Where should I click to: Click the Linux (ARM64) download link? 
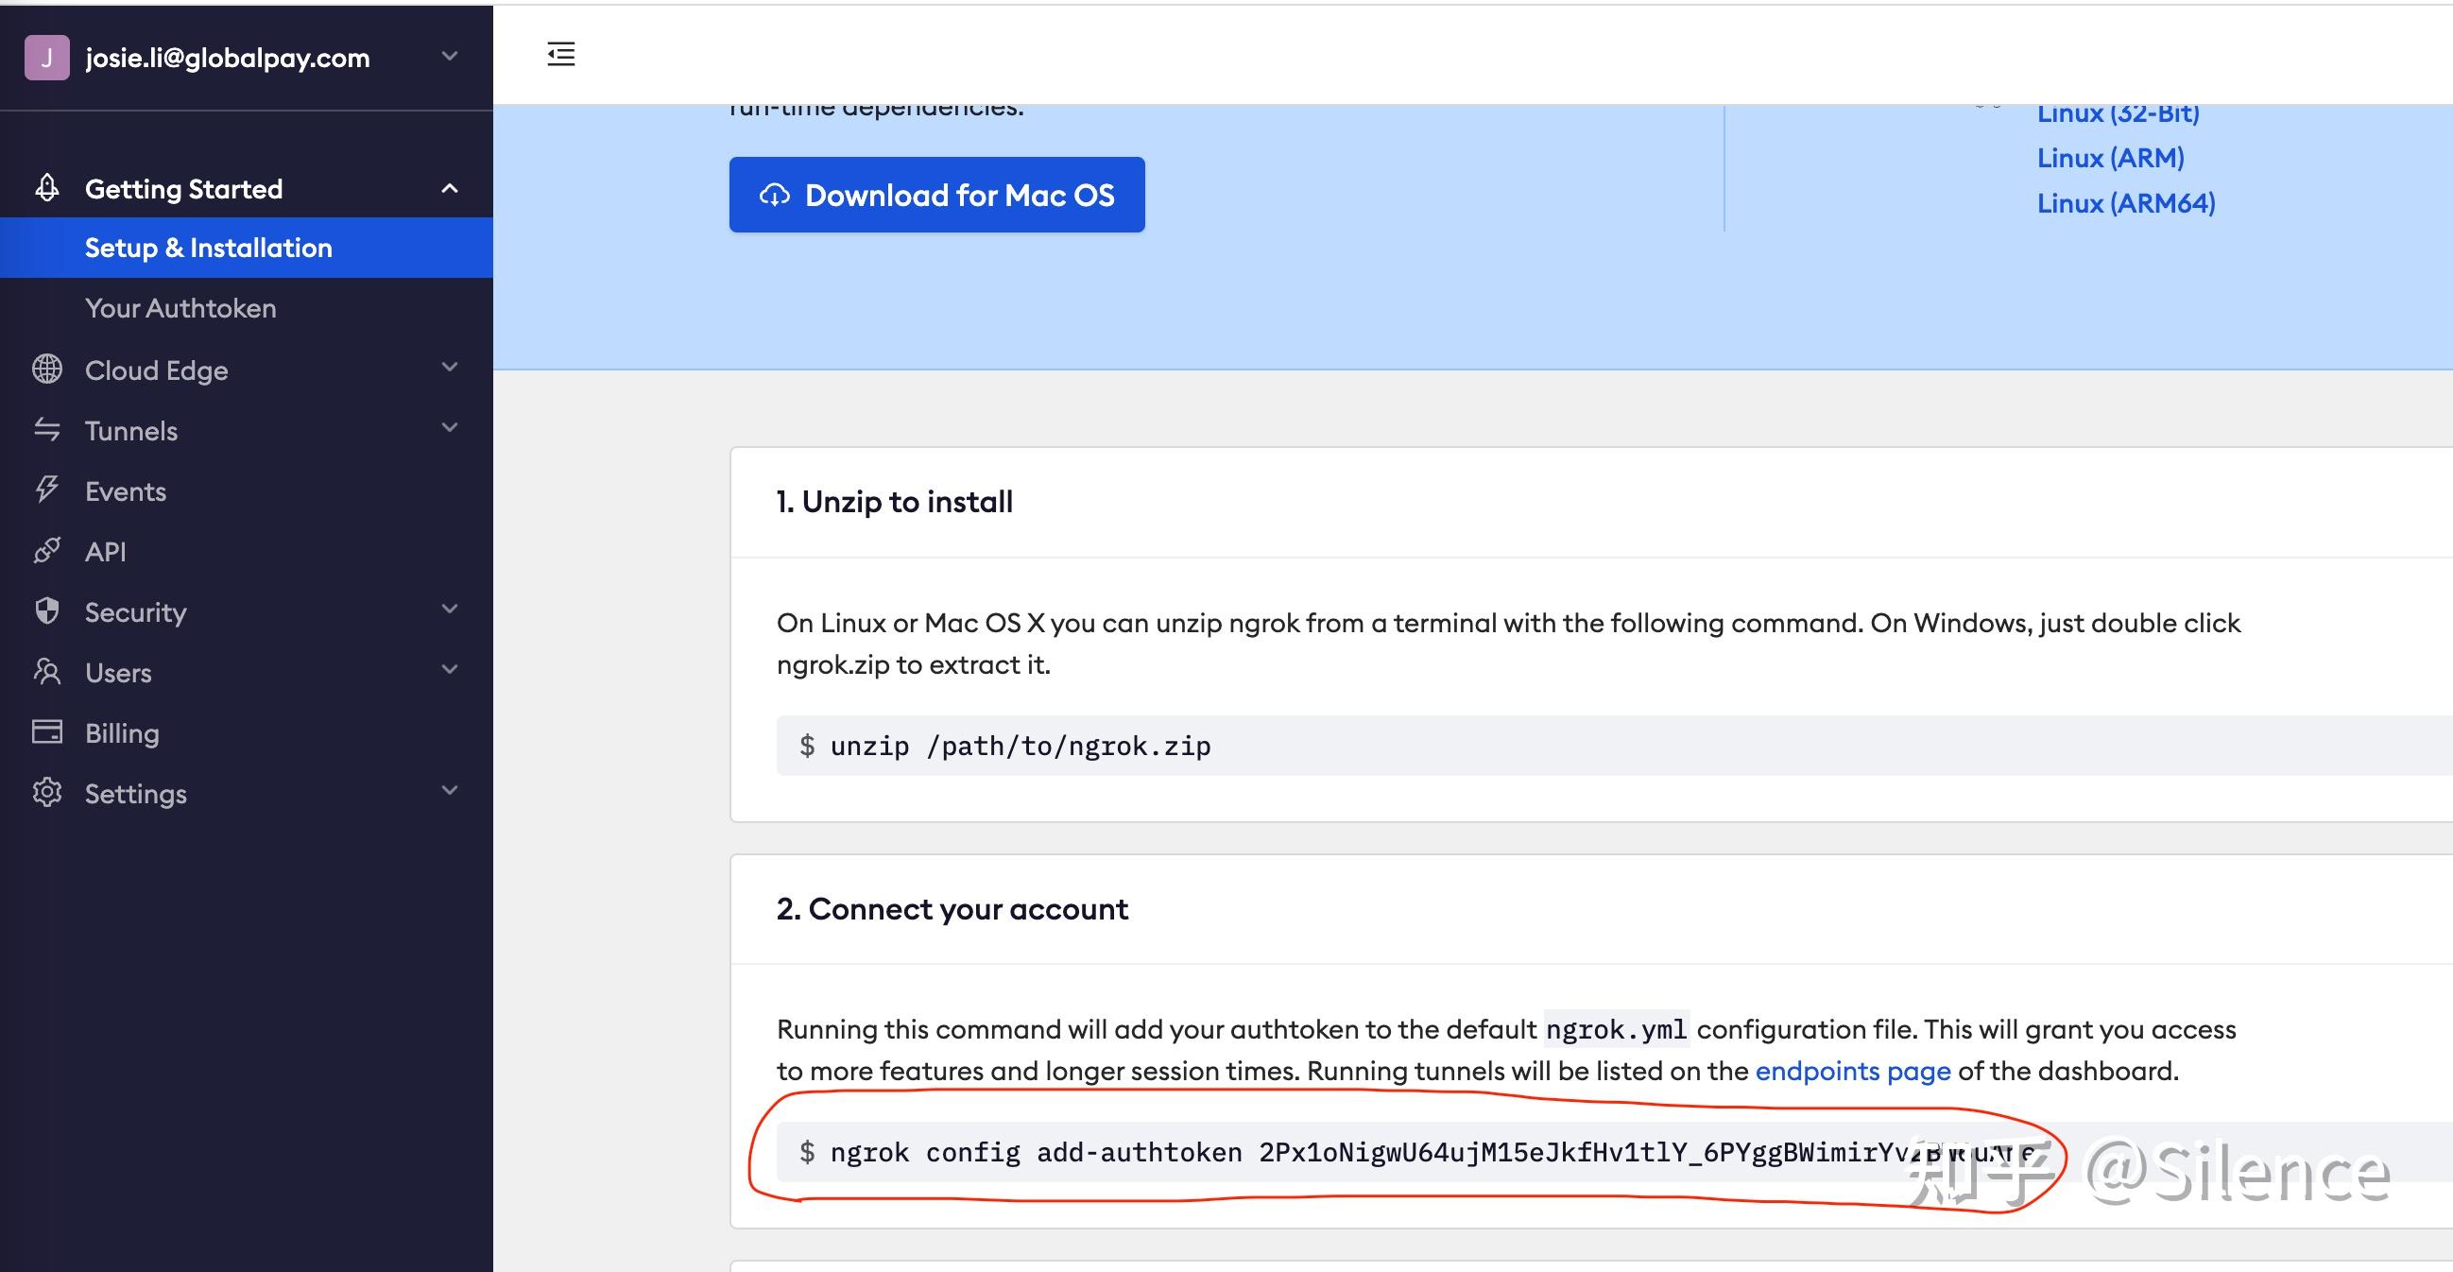[x=2125, y=202]
